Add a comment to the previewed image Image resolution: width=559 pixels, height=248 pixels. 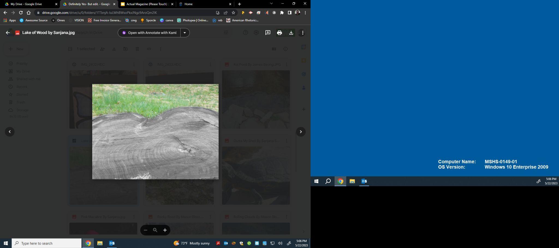click(268, 33)
